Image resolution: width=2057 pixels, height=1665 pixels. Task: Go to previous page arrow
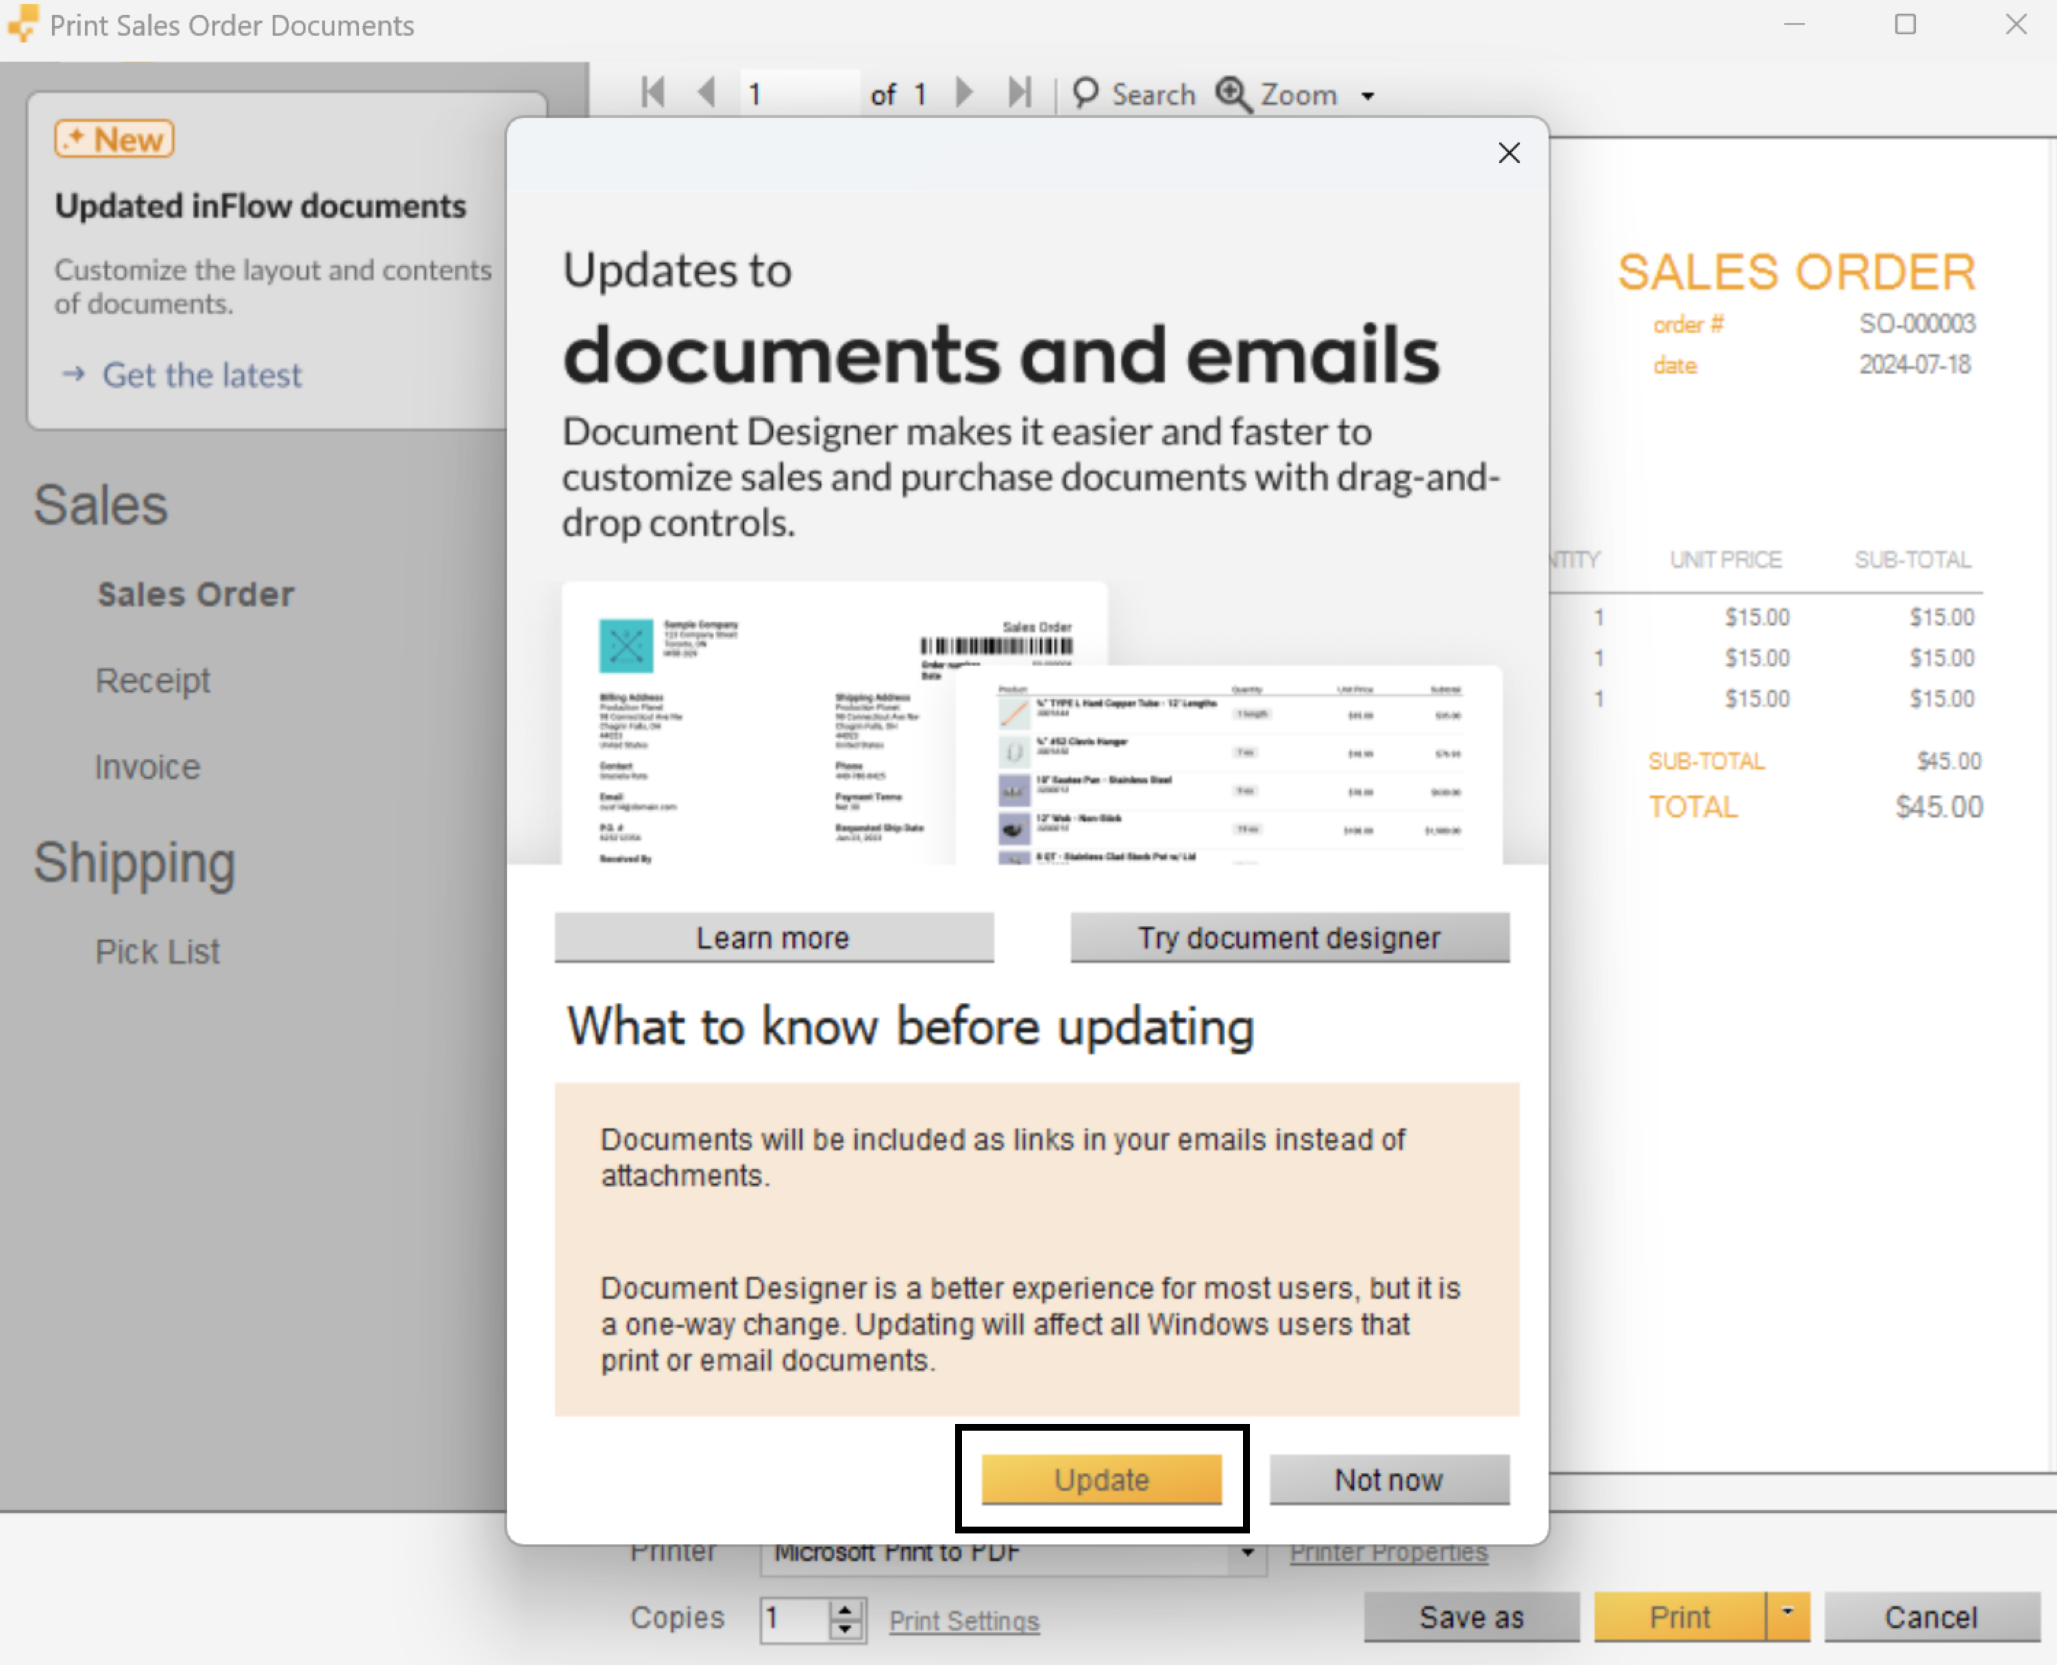tap(708, 93)
